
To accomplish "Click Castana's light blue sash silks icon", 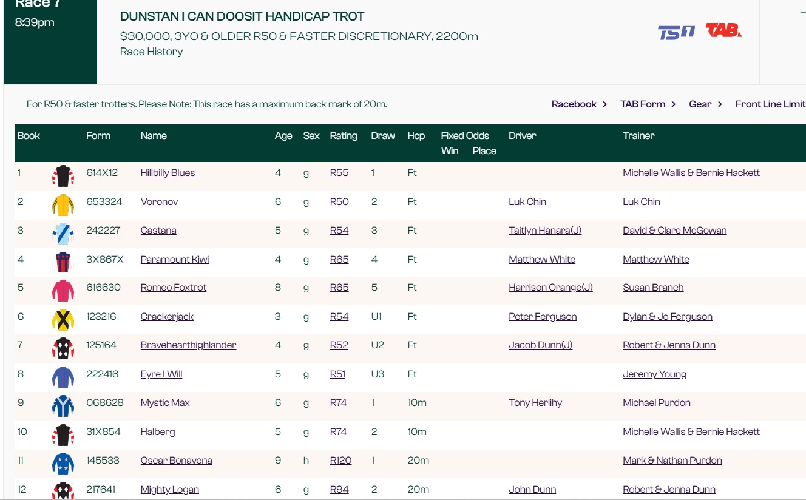I will pyautogui.click(x=63, y=233).
